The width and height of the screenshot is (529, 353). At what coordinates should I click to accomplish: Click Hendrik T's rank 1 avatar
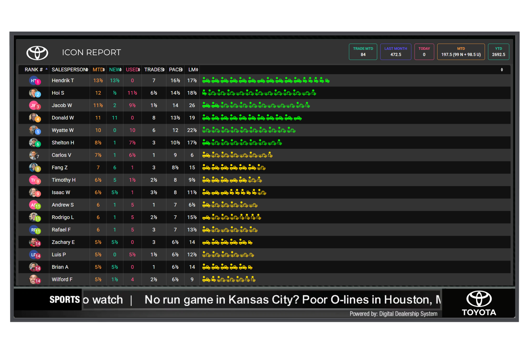34,81
